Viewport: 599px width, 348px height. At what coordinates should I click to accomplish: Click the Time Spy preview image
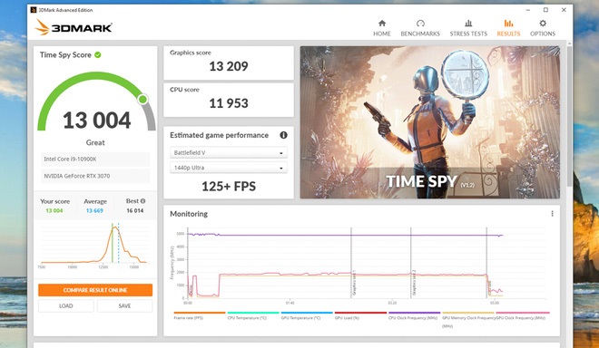coord(430,122)
